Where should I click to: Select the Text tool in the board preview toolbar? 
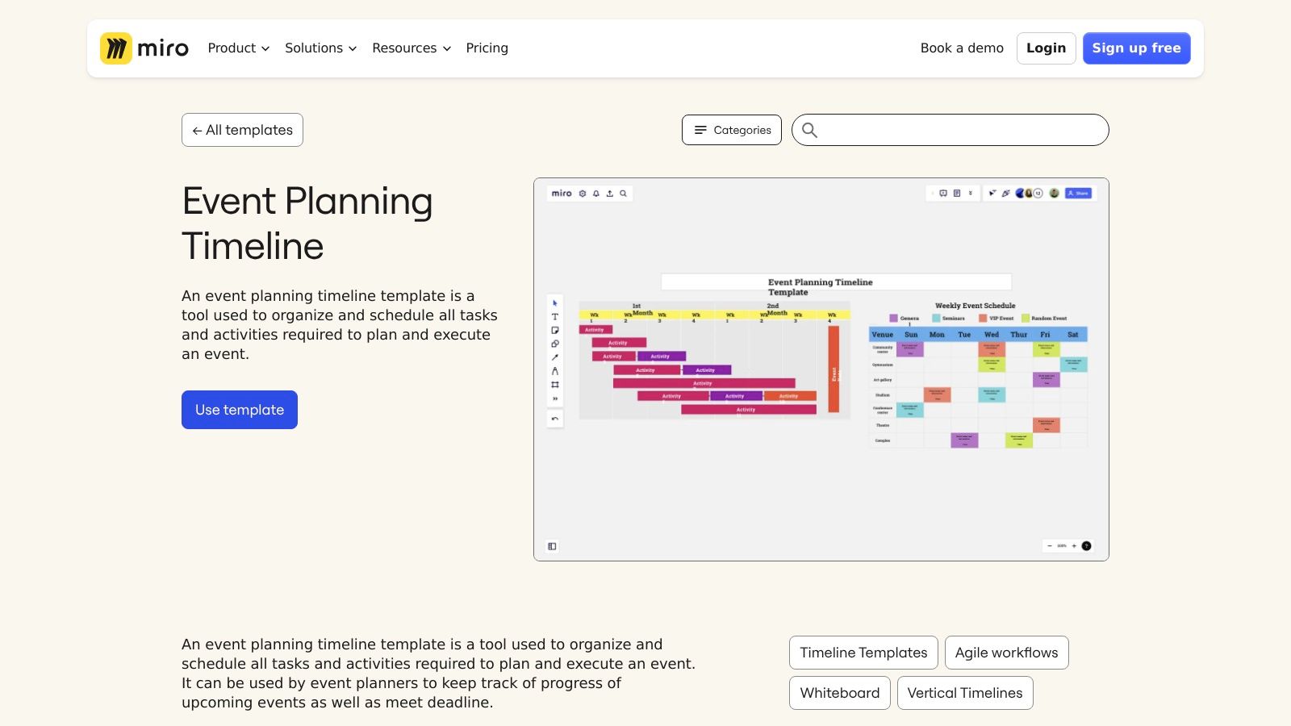tap(554, 317)
